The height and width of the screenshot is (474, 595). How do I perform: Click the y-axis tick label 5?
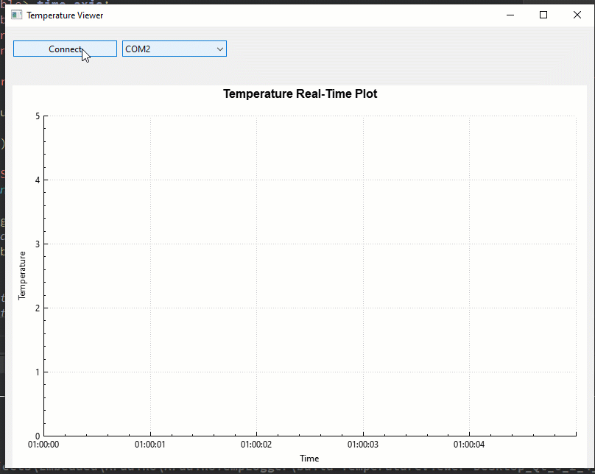click(x=37, y=116)
